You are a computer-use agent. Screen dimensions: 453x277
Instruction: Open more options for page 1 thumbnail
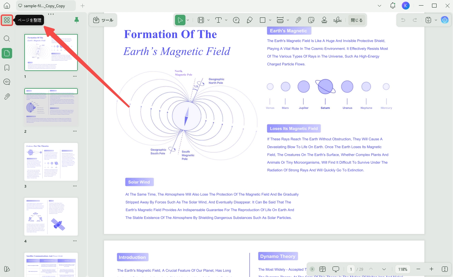pyautogui.click(x=75, y=76)
